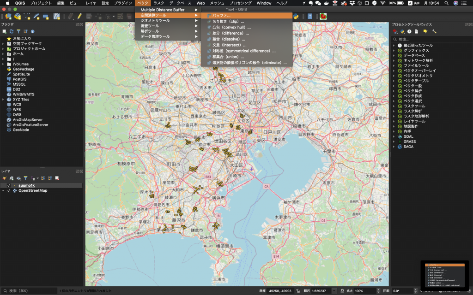
Task: Open the Multiple Distance Buffer submenu
Action: point(168,10)
